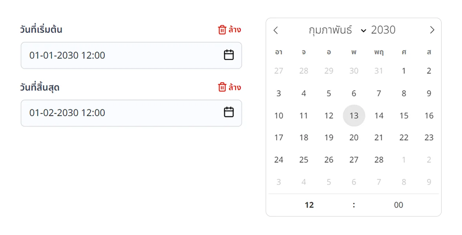The height and width of the screenshot is (235, 462).
Task: Click trash icon above end date field
Action: coord(222,87)
